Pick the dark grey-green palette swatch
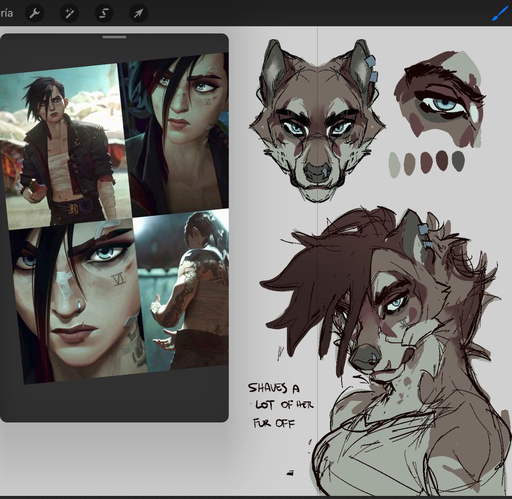 point(458,160)
